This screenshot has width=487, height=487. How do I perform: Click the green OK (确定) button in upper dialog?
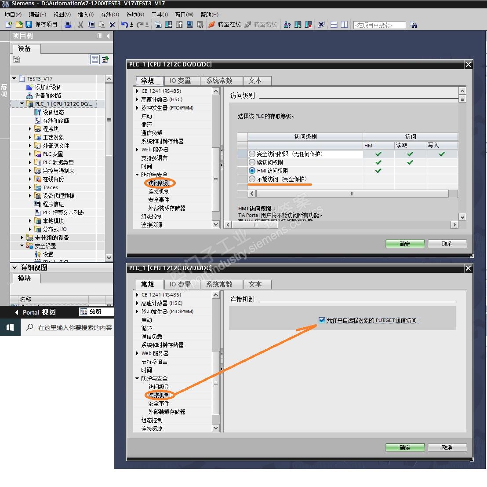405,244
